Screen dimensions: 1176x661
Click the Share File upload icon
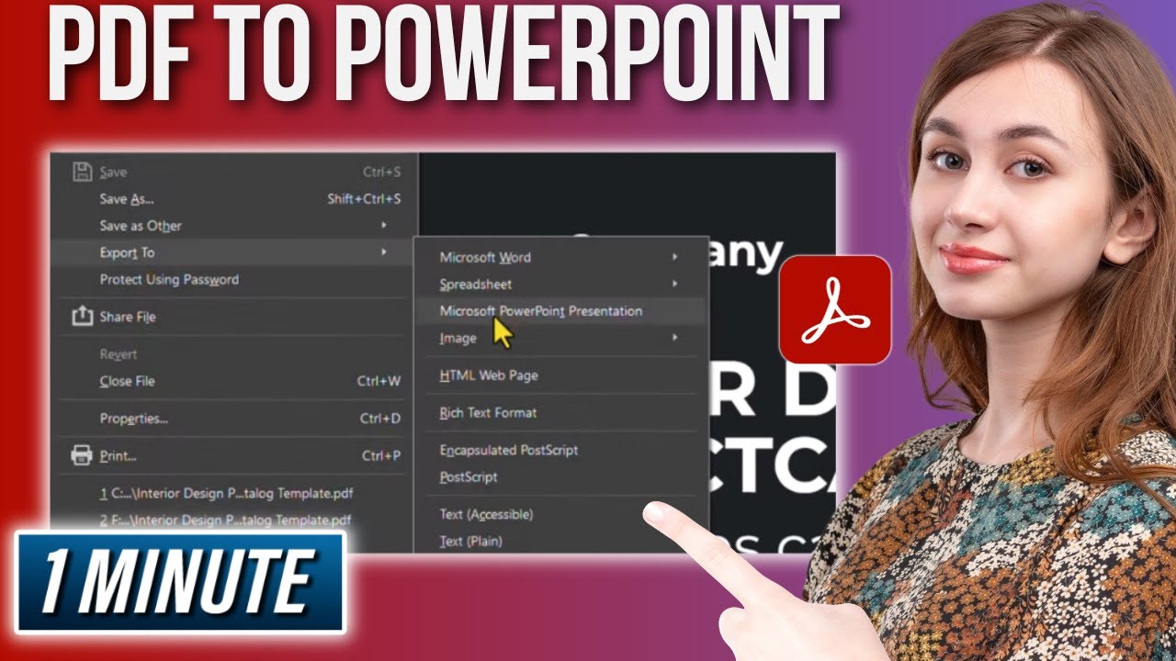[x=83, y=317]
